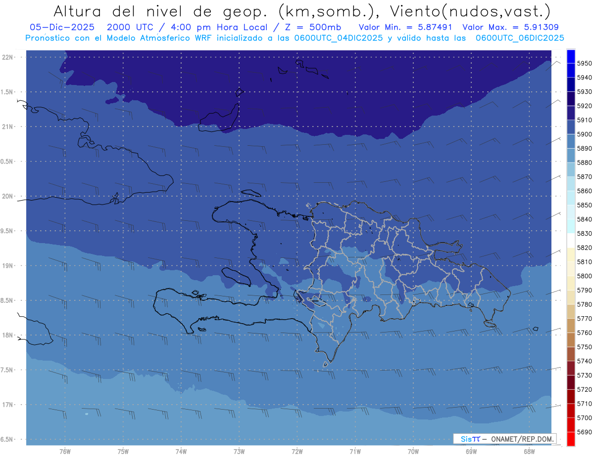Pick the legend swatch between 5900 and 5910
This screenshot has height=458, width=594.
click(x=571, y=127)
